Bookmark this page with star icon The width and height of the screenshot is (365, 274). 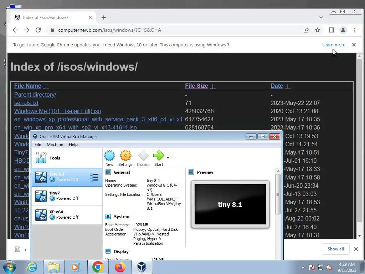[318, 30]
